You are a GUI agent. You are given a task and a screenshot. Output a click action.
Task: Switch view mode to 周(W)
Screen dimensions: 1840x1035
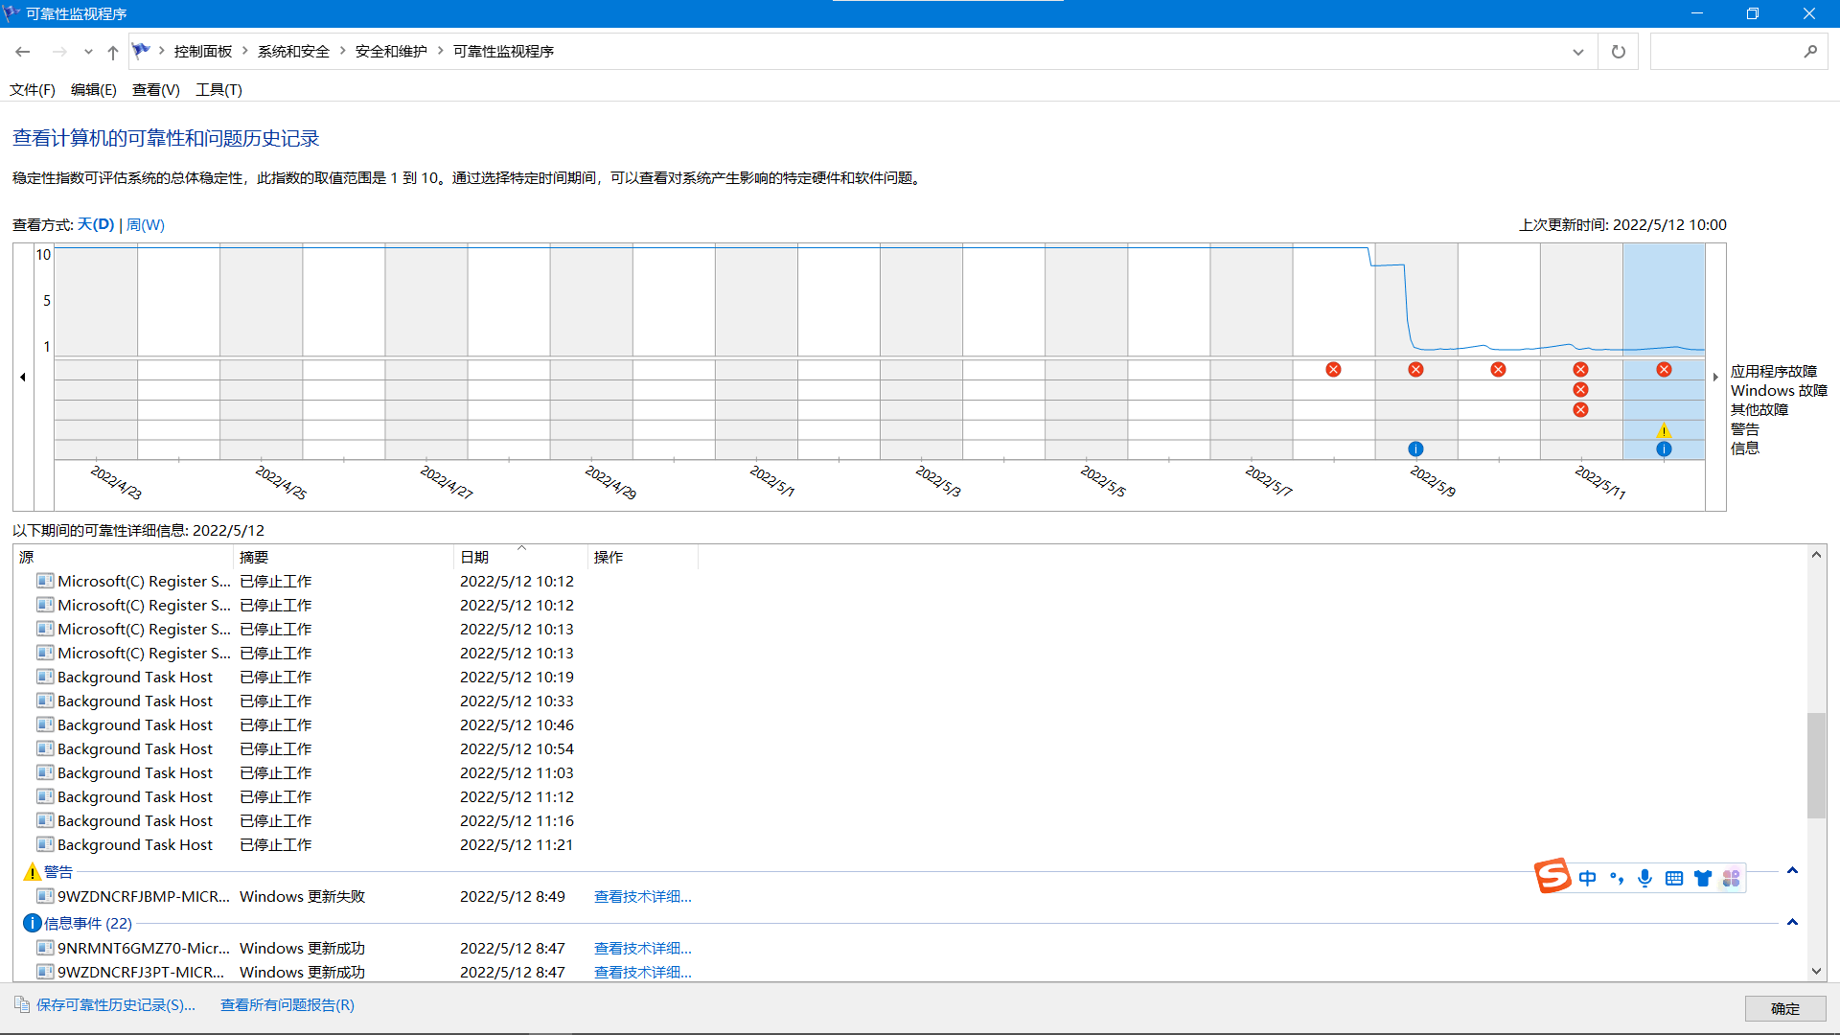pyautogui.click(x=146, y=224)
